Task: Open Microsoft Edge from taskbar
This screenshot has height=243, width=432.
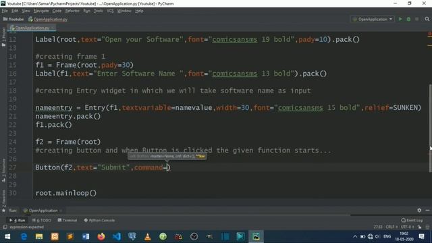Action: point(24,236)
